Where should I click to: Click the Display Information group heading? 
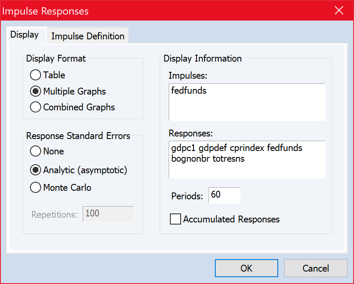tap(202, 59)
